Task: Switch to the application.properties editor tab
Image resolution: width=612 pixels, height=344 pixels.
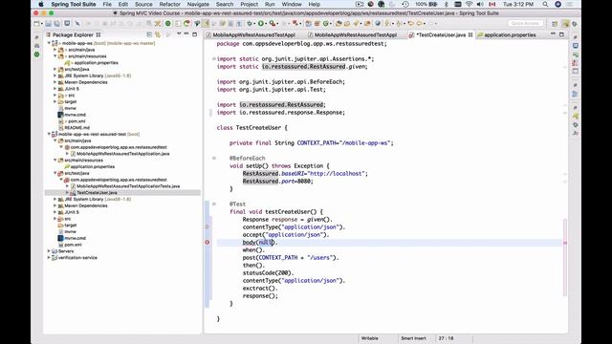Action: coord(507,34)
